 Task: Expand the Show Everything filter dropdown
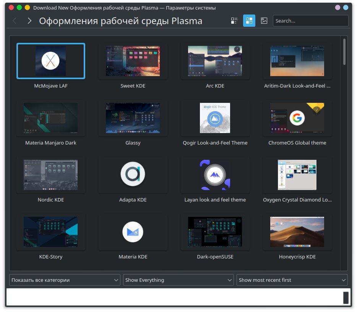tap(178, 280)
